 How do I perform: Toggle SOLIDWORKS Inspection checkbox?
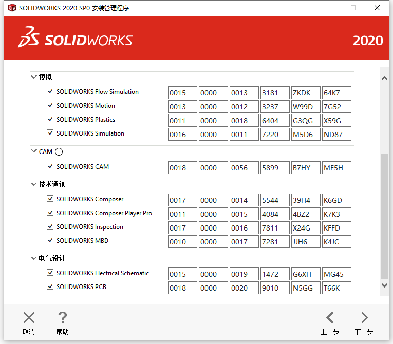click(x=50, y=226)
